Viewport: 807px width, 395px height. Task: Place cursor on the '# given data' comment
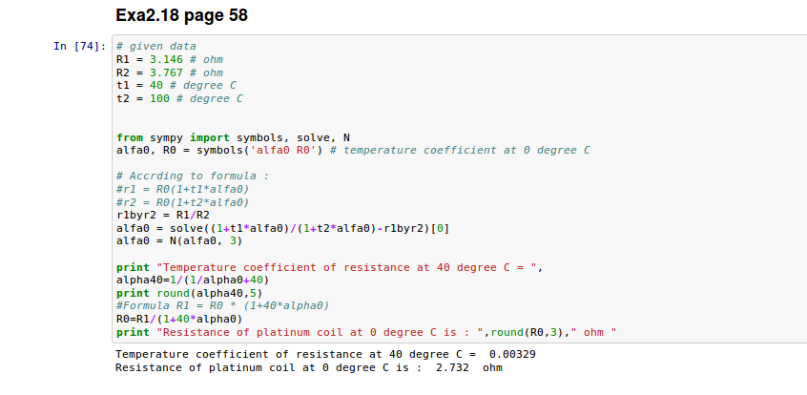pos(155,47)
